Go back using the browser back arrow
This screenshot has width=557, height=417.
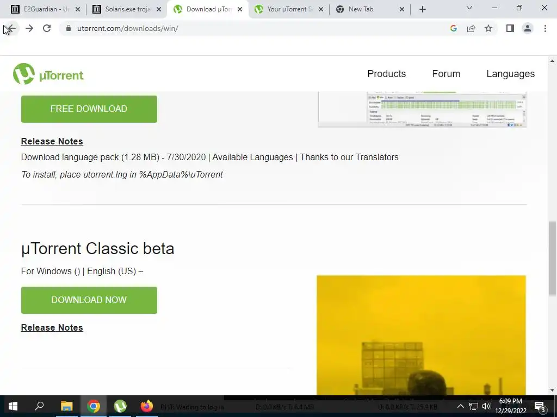[11, 28]
